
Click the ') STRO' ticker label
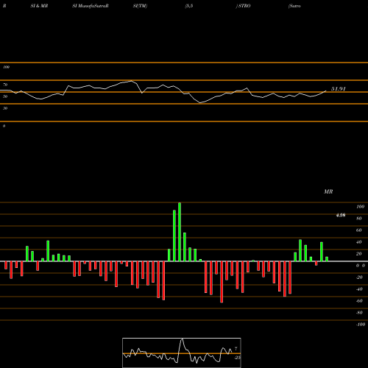pos(243,6)
